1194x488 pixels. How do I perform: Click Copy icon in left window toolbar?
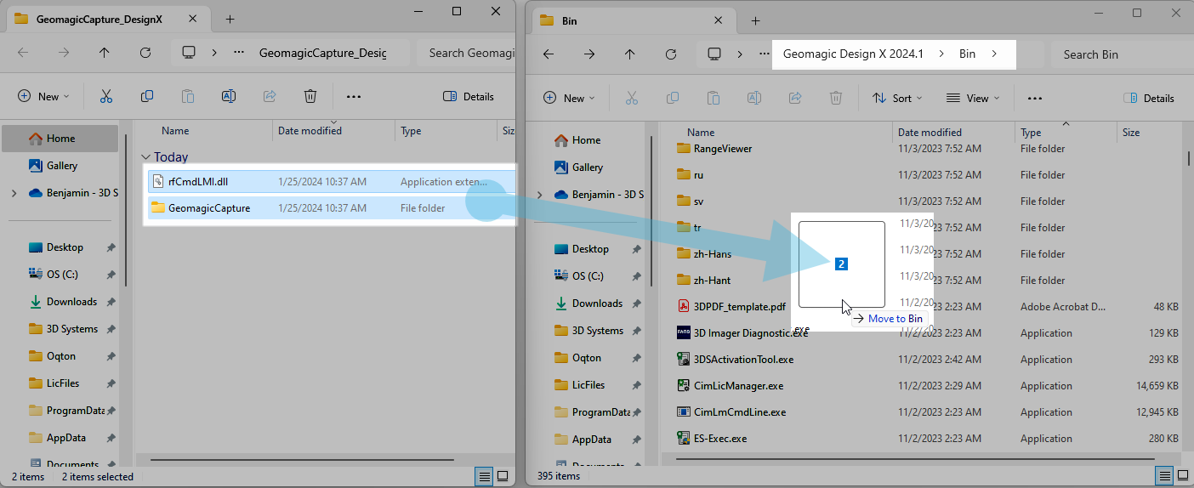(147, 96)
